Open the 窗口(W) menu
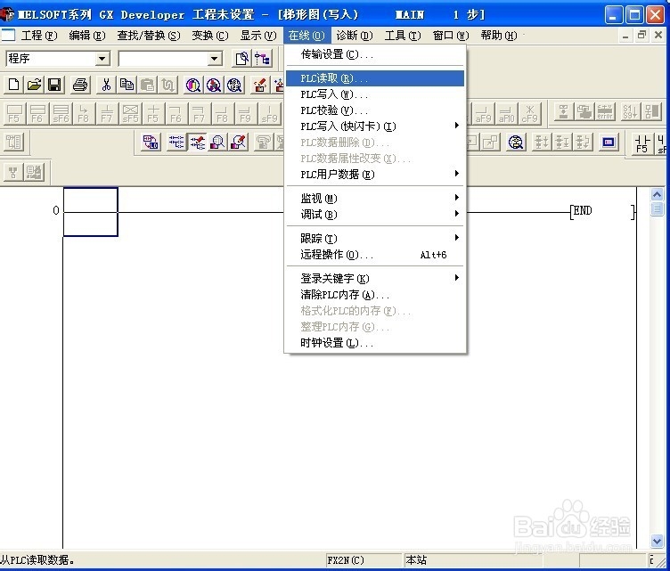 450,35
